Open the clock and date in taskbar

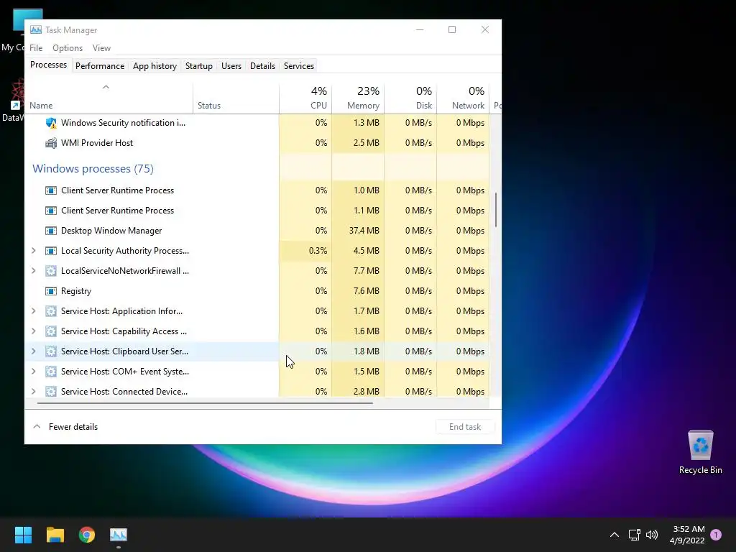pos(687,535)
